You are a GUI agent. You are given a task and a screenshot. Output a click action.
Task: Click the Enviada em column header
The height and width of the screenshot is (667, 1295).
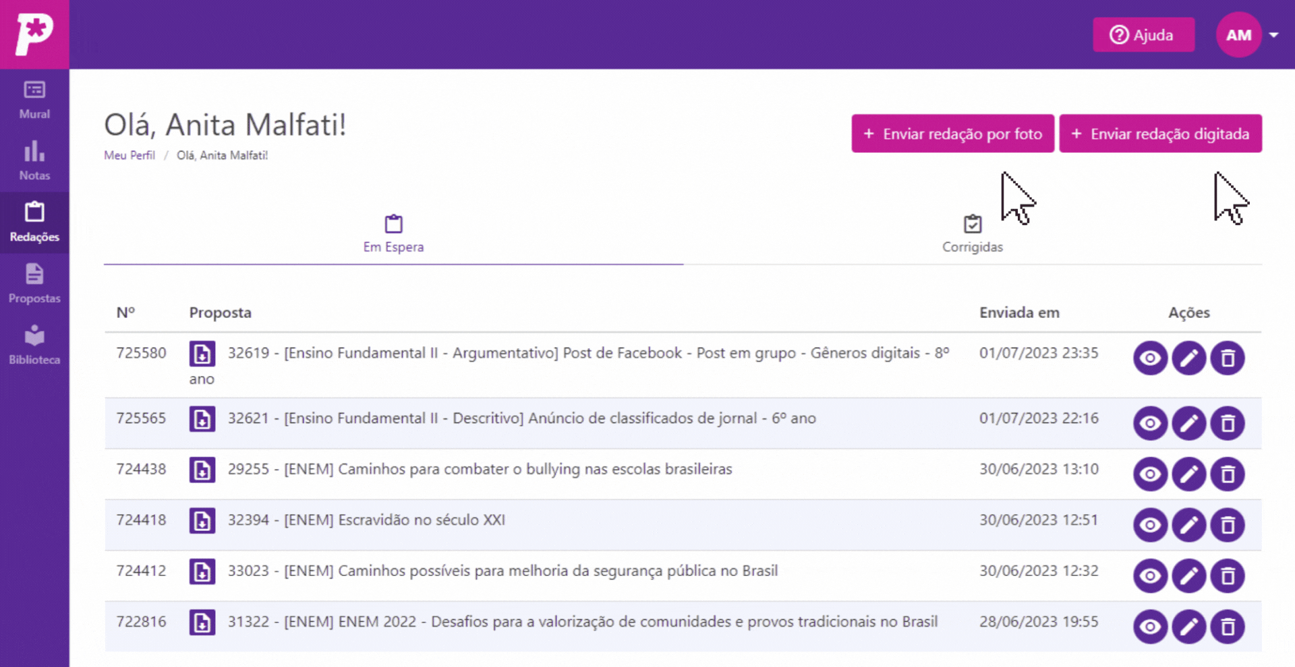click(1019, 313)
